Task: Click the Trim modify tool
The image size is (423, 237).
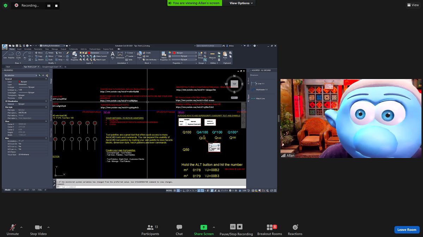Action: coord(59,53)
